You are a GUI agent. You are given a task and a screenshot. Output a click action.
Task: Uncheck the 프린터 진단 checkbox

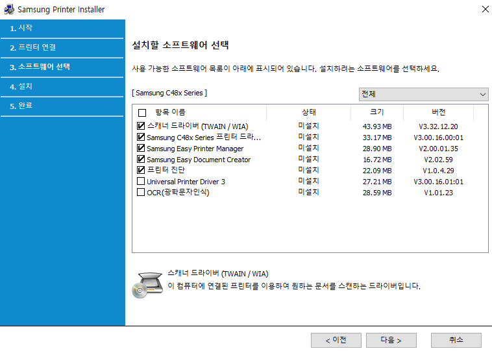click(x=141, y=170)
